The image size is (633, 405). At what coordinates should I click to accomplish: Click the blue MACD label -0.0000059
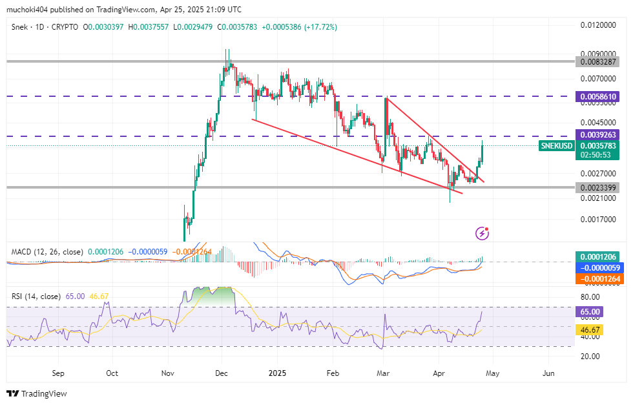599,267
